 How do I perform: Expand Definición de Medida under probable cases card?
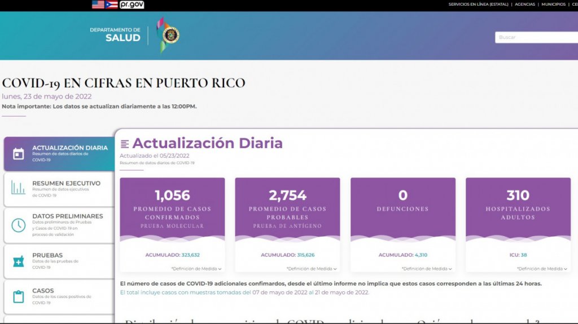pyautogui.click(x=312, y=269)
